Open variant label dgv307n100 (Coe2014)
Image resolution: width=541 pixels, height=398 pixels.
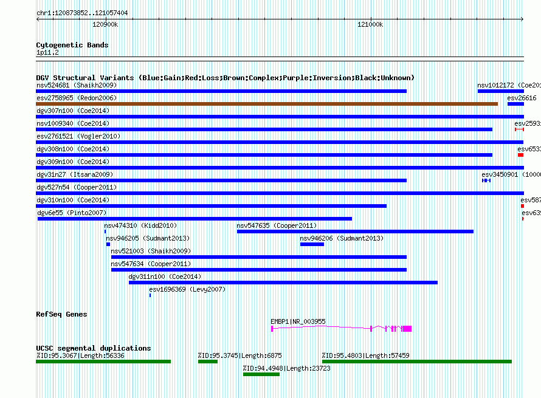(x=73, y=111)
